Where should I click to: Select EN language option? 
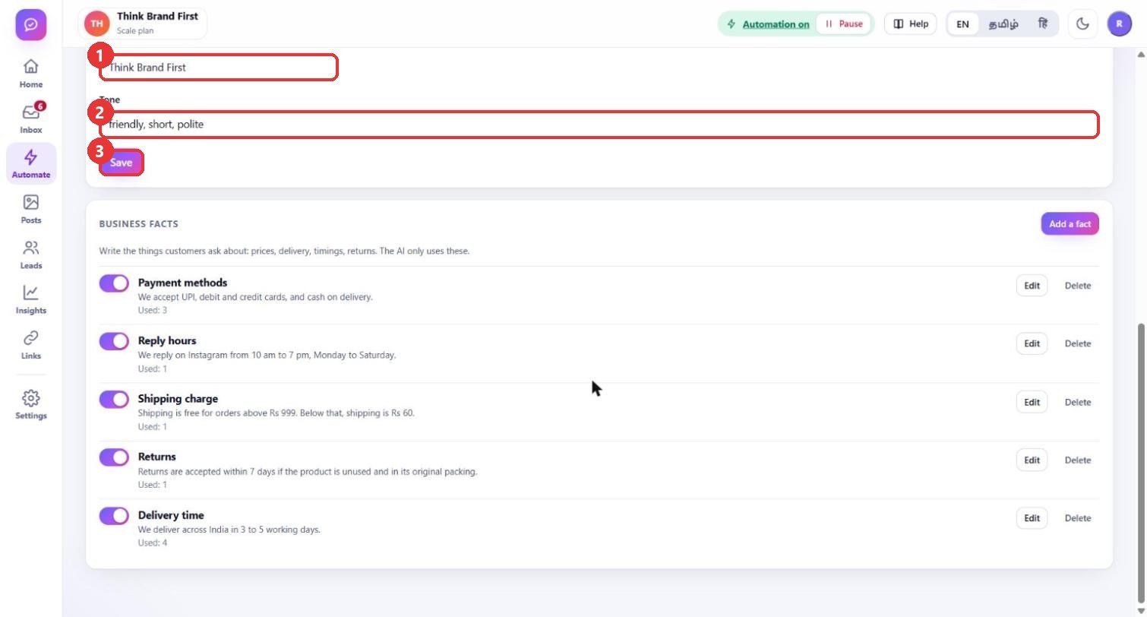962,24
